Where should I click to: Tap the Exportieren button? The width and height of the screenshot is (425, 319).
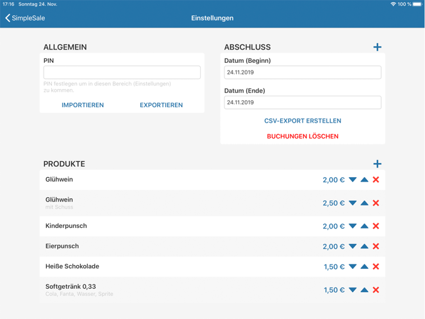point(162,105)
